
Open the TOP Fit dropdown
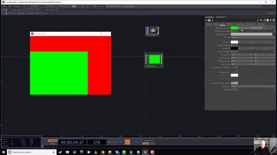point(253,37)
